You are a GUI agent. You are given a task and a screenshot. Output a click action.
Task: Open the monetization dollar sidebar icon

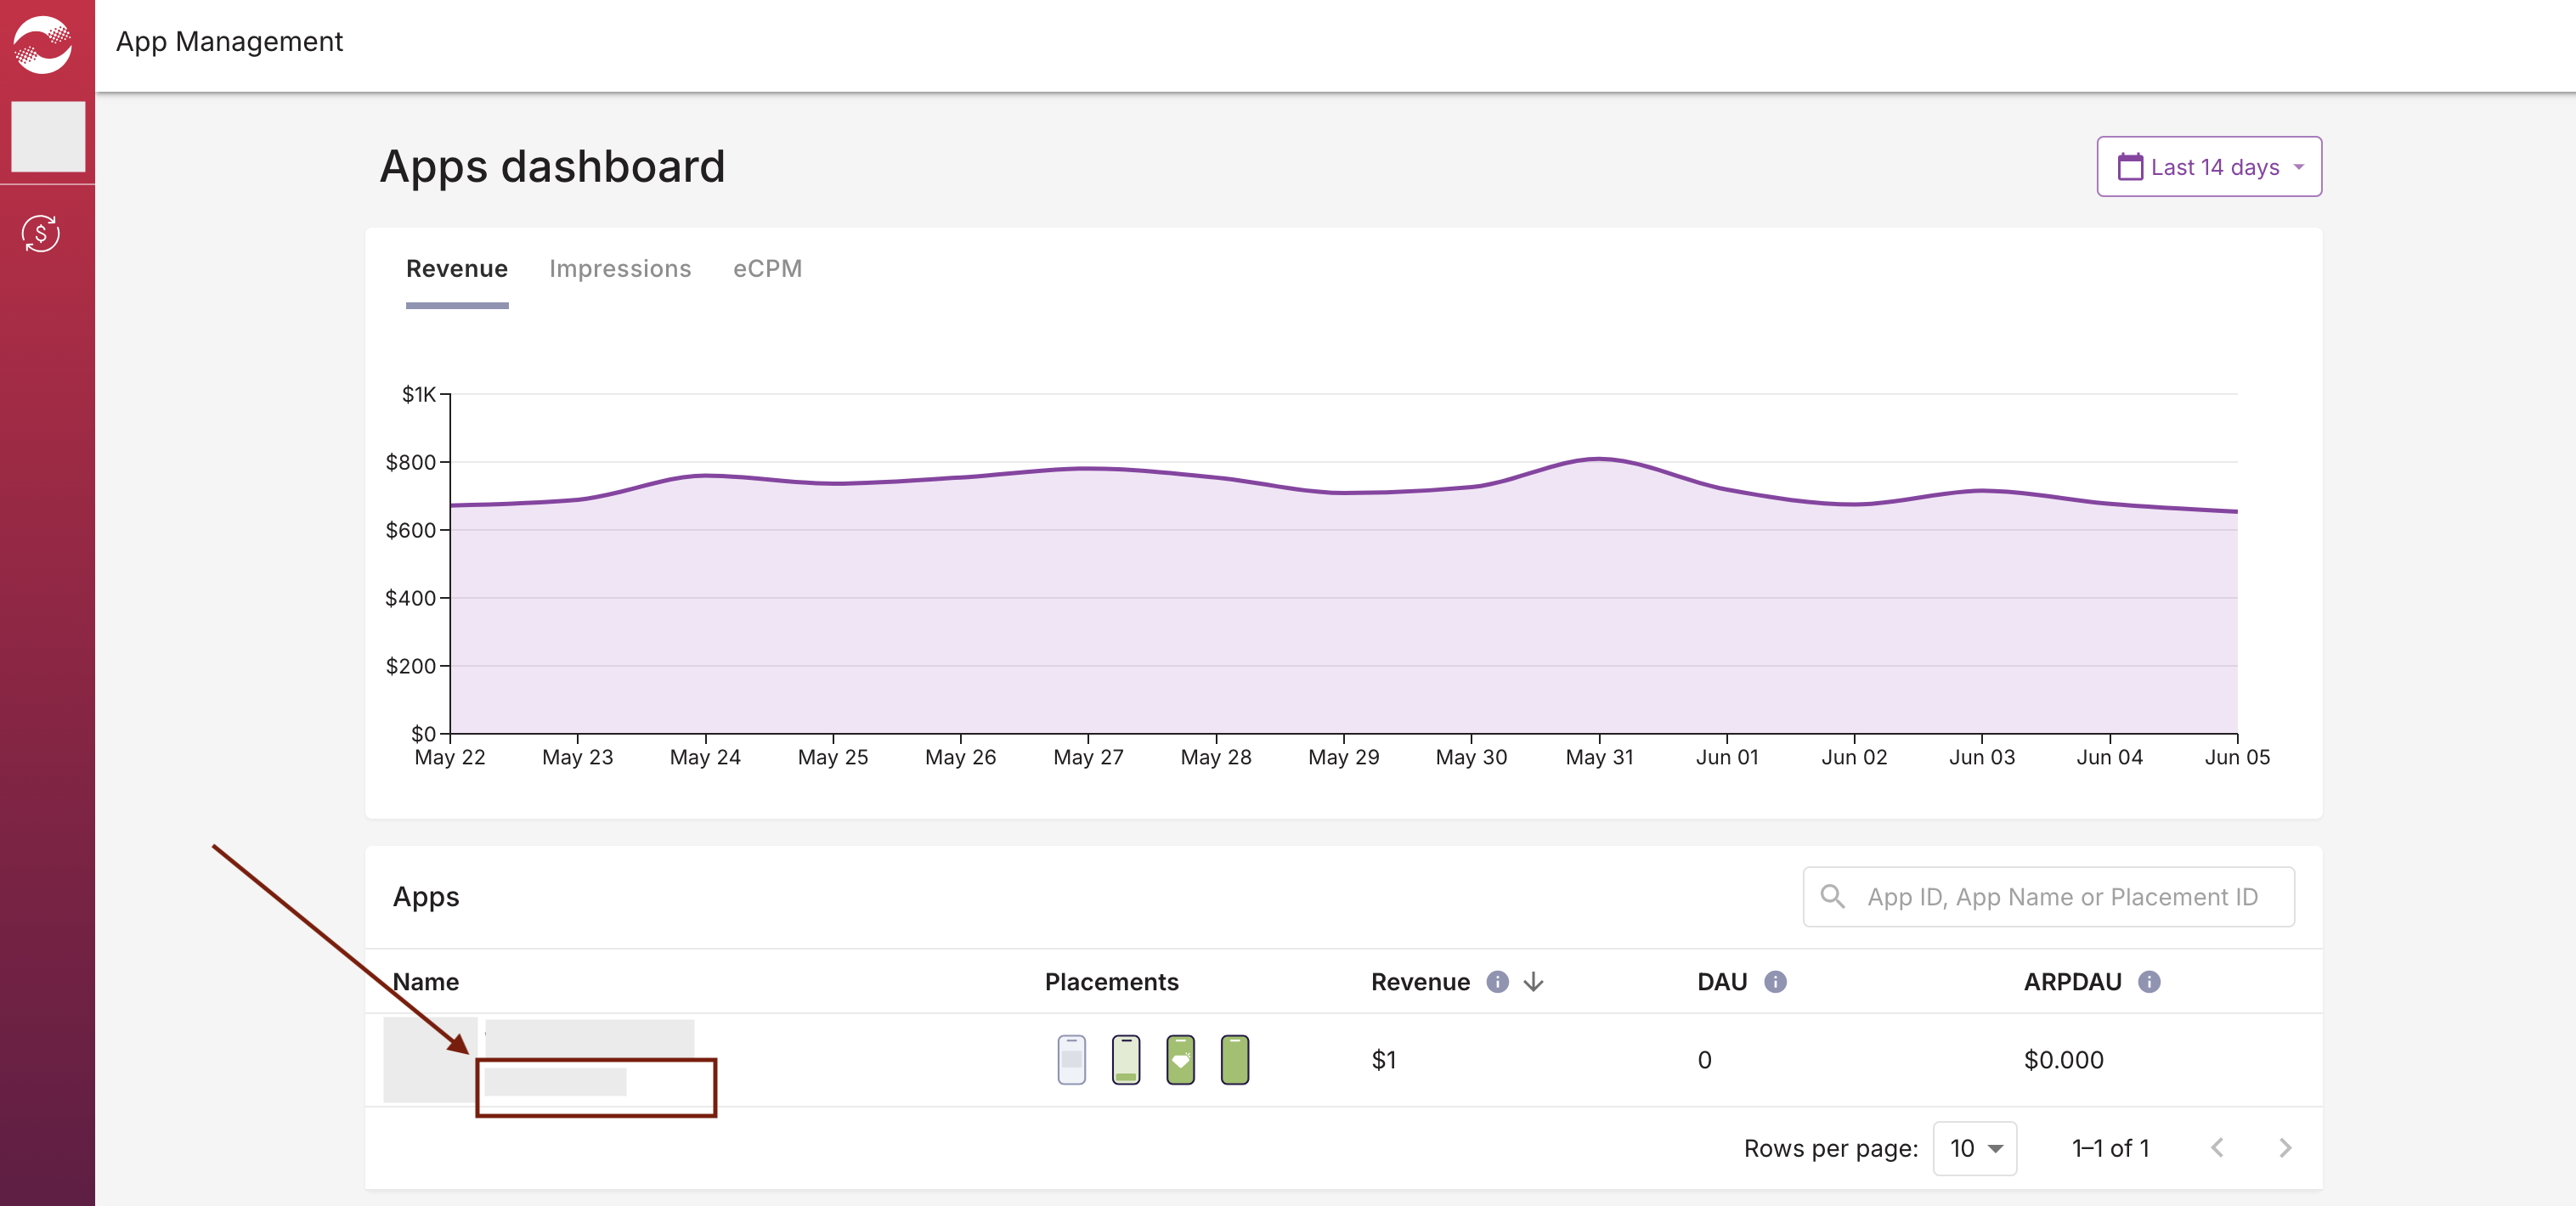[41, 234]
